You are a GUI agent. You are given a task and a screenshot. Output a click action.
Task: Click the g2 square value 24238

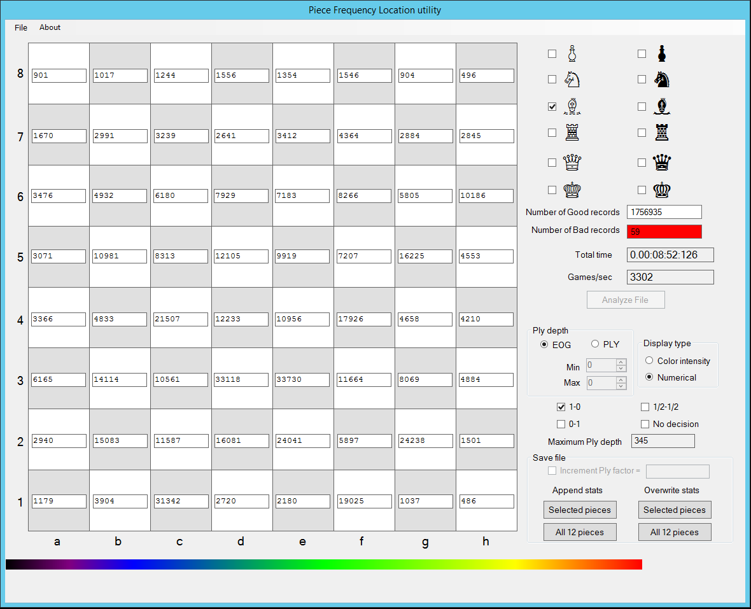(x=425, y=440)
